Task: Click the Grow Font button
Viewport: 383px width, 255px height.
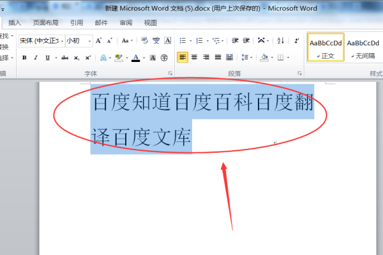Action: pyautogui.click(x=98, y=41)
